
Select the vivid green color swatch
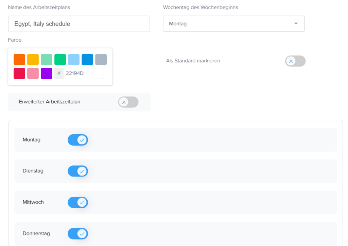[x=60, y=60]
